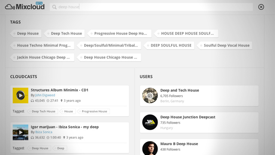Close the search overlay with the X button

pos(261,7)
